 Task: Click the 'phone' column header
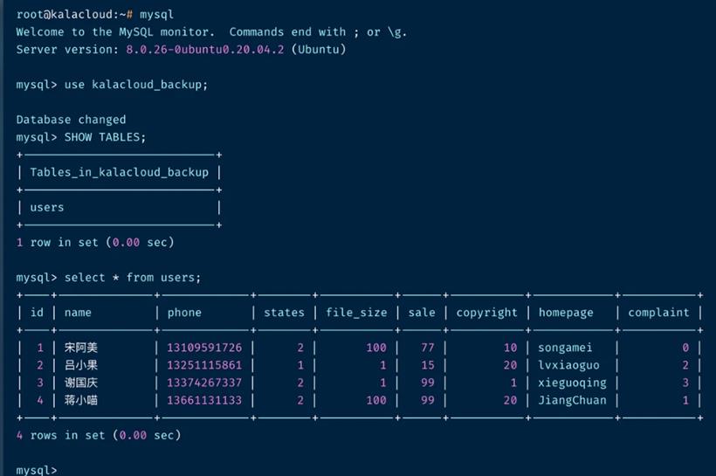click(x=184, y=313)
